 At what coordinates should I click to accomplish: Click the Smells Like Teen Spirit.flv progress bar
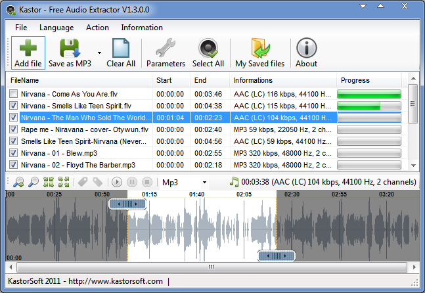pyautogui.click(x=369, y=106)
